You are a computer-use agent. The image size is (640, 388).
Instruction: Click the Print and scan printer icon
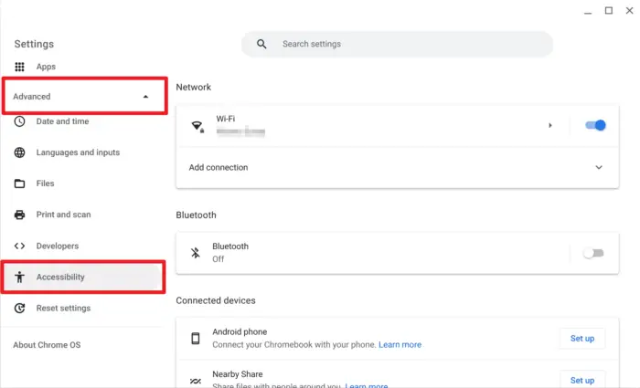click(x=19, y=215)
